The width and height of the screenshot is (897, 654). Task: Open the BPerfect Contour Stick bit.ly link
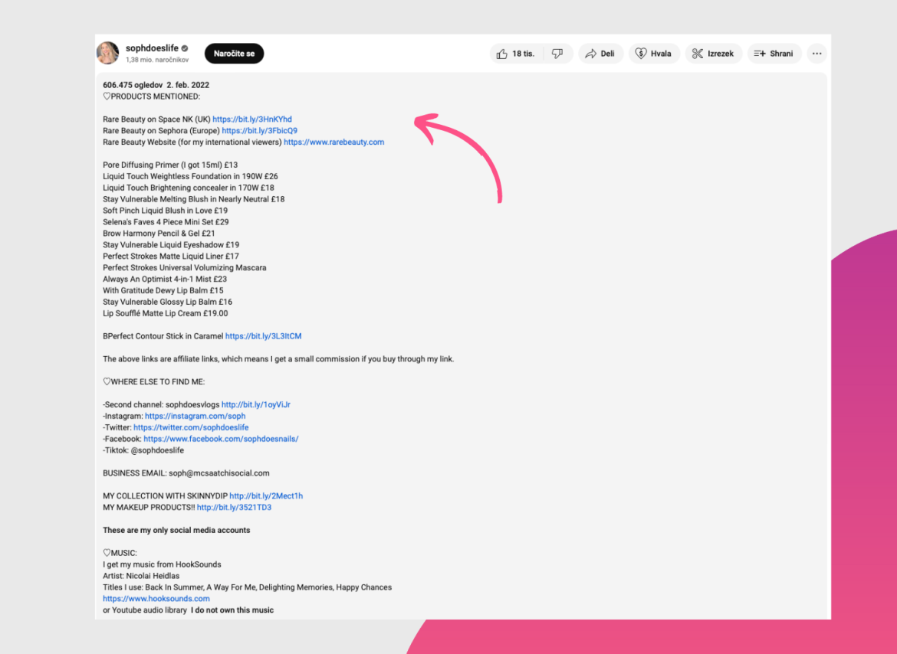tap(263, 336)
